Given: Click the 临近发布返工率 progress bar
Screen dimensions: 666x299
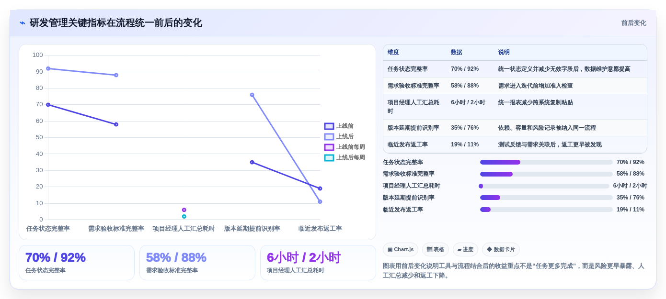Looking at the screenshot, I should tap(546, 210).
